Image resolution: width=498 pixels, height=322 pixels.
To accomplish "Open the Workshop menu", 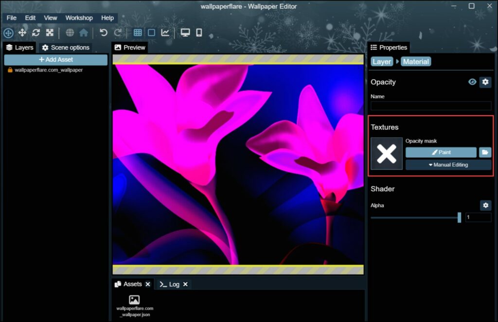I will pos(79,18).
